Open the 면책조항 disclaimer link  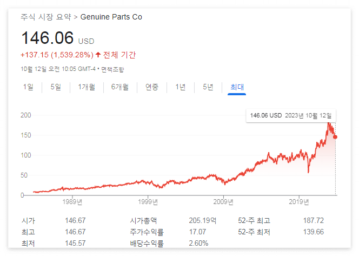point(112,69)
